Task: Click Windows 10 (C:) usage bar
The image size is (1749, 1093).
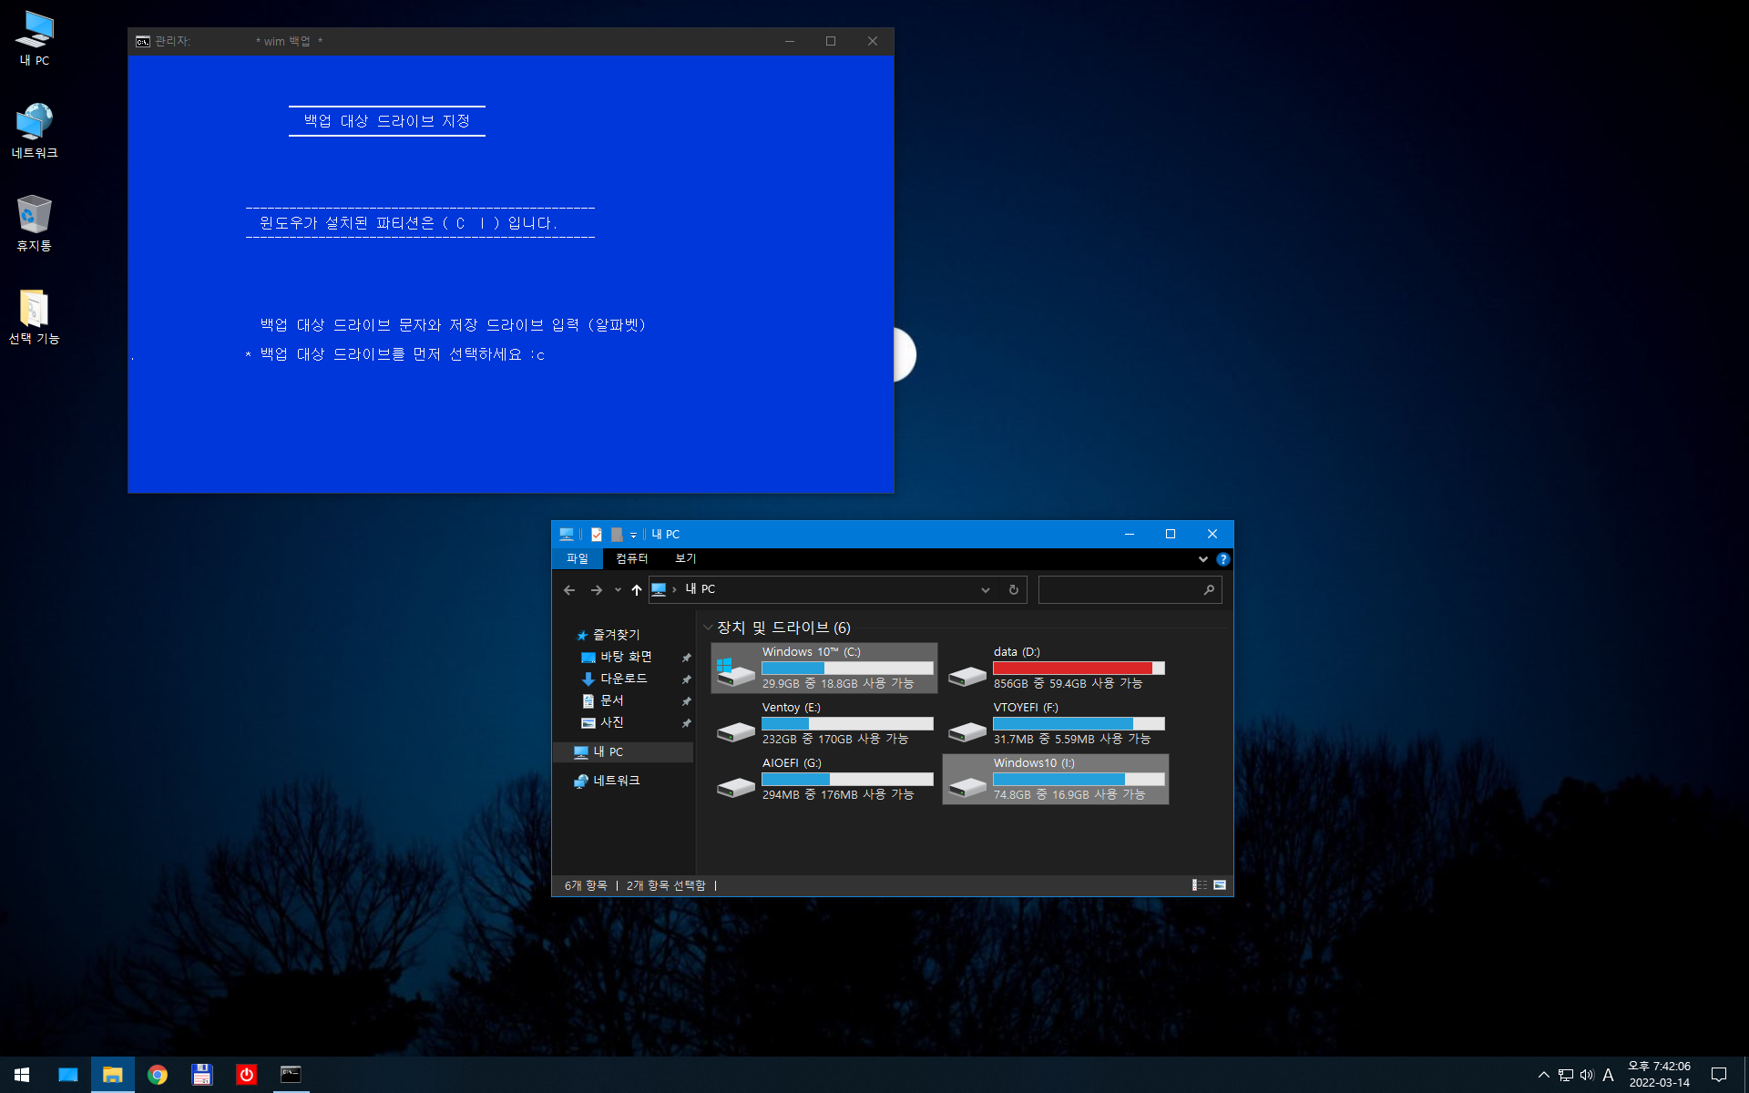Action: (x=847, y=668)
